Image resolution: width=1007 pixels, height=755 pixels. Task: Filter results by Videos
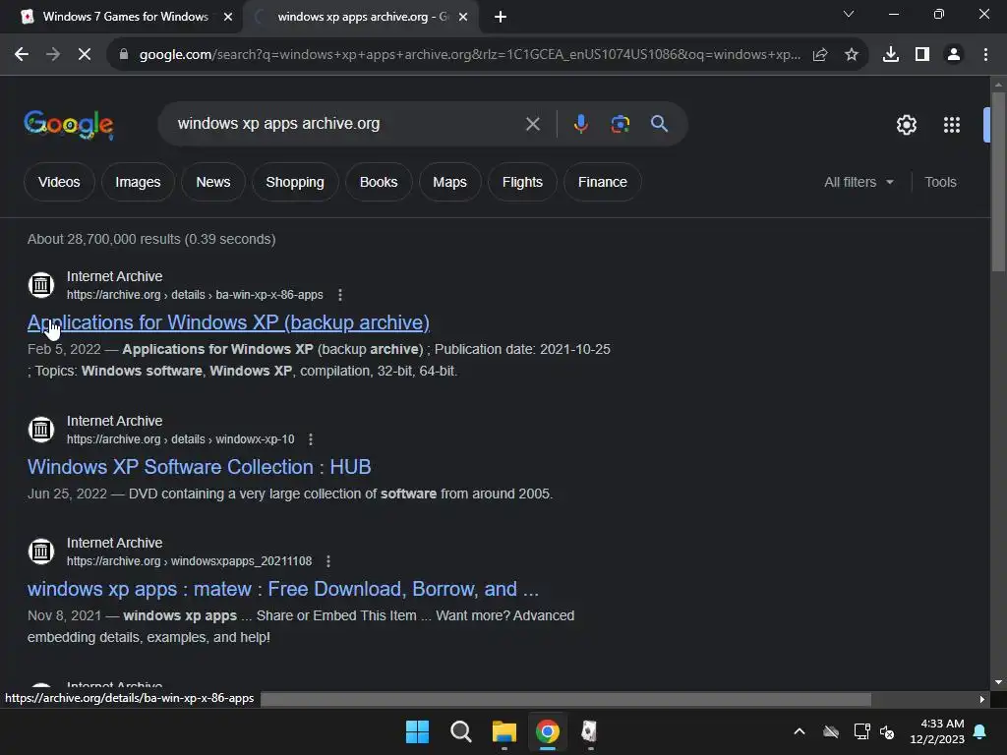pyautogui.click(x=59, y=182)
